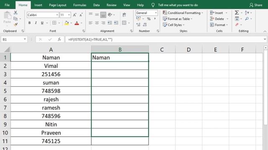Image resolution: width=268 pixels, height=150 pixels.
Task: Open the Delete cells dropdown
Action: [x=227, y=19]
